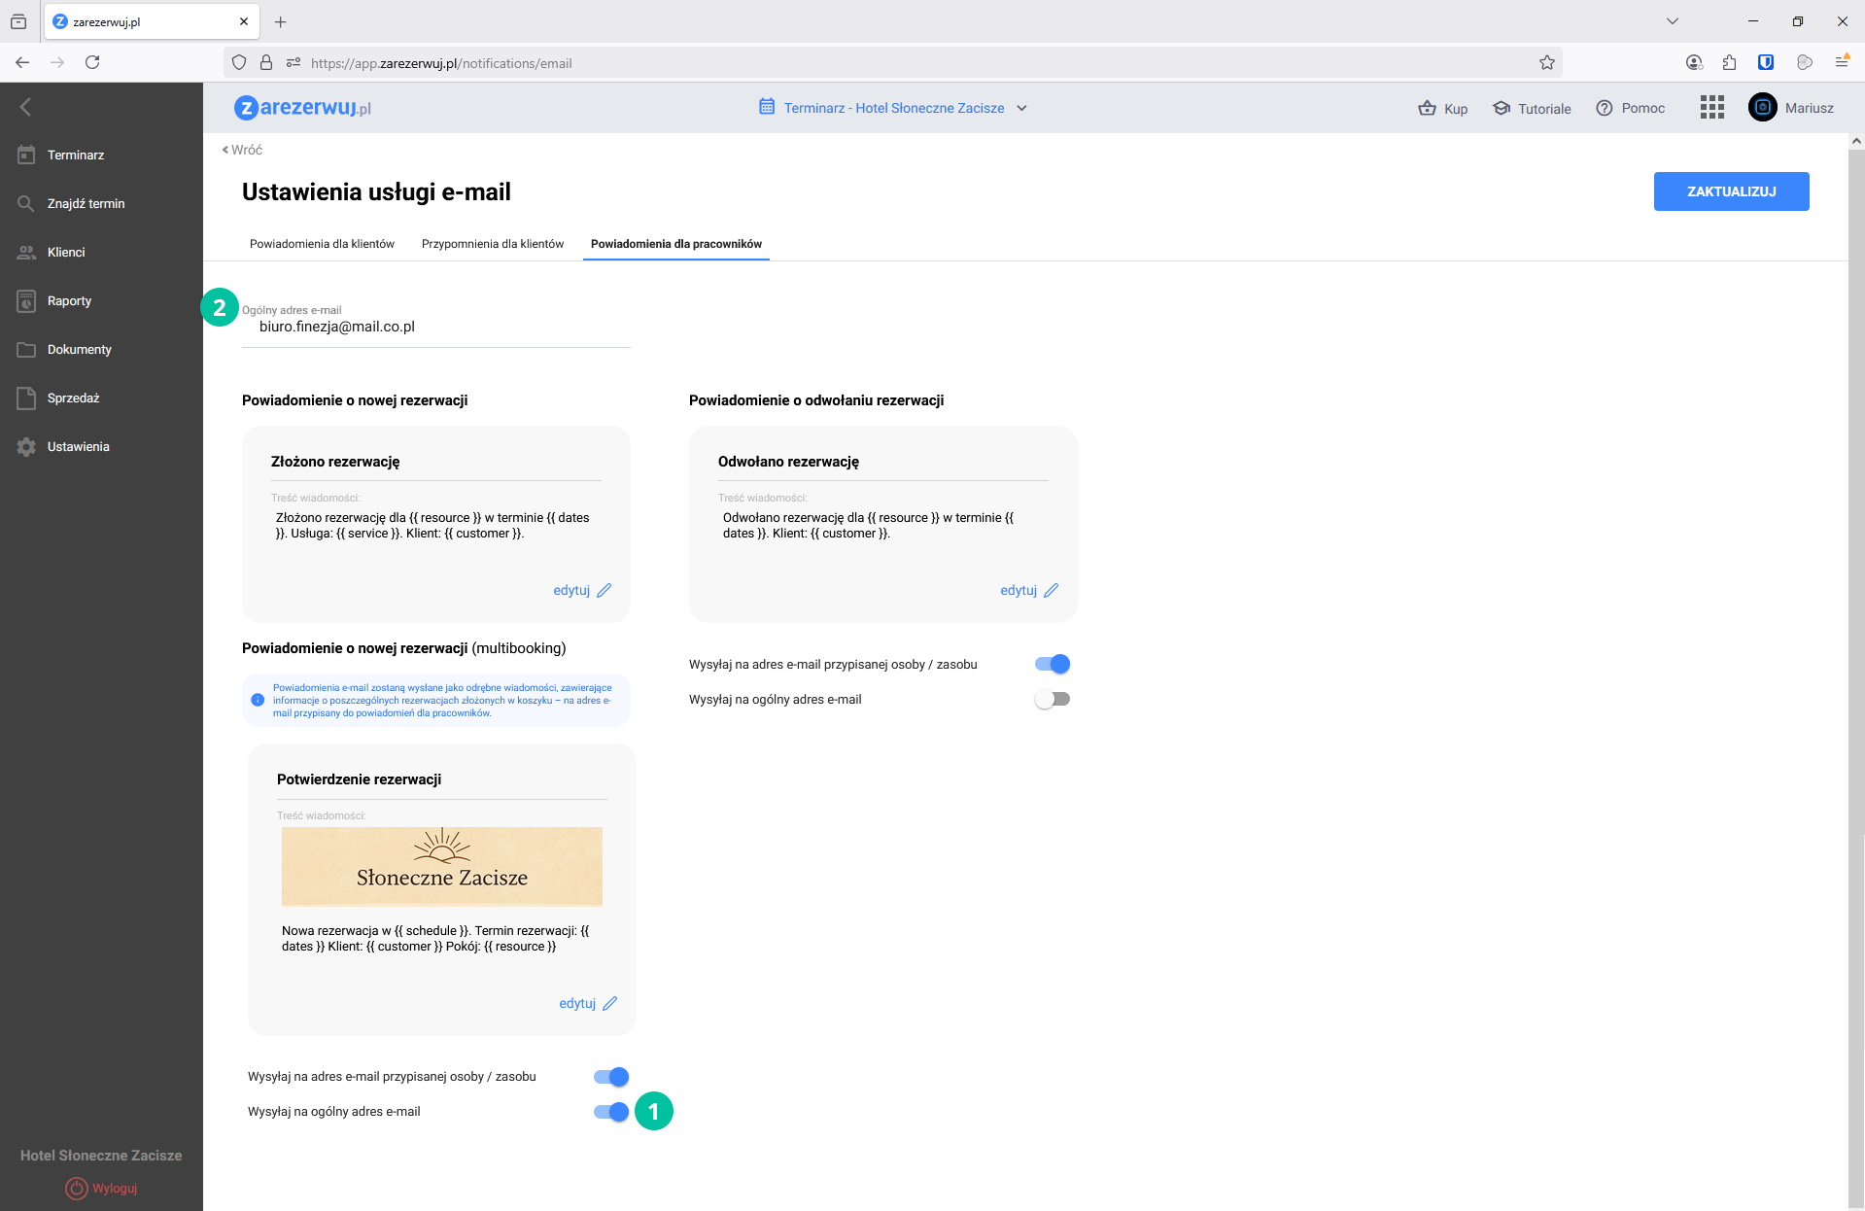The height and width of the screenshot is (1211, 1865).
Task: Click the Znajdź termin search icon
Action: (26, 204)
